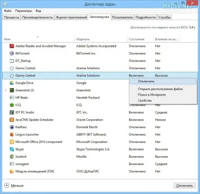200x194 pixels.
Task: Click the DT_Startup window icon
Action: [12, 61]
